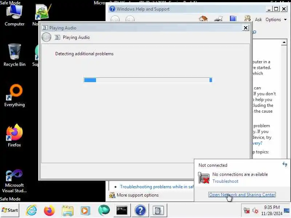Click the network tray icon with red X

click(247, 210)
